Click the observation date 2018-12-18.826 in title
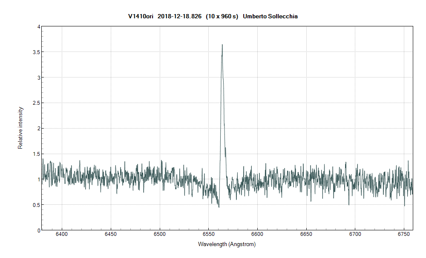Image resolution: width=426 pixels, height=258 pixels. [179, 17]
